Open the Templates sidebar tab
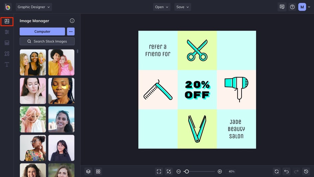 coord(7,43)
